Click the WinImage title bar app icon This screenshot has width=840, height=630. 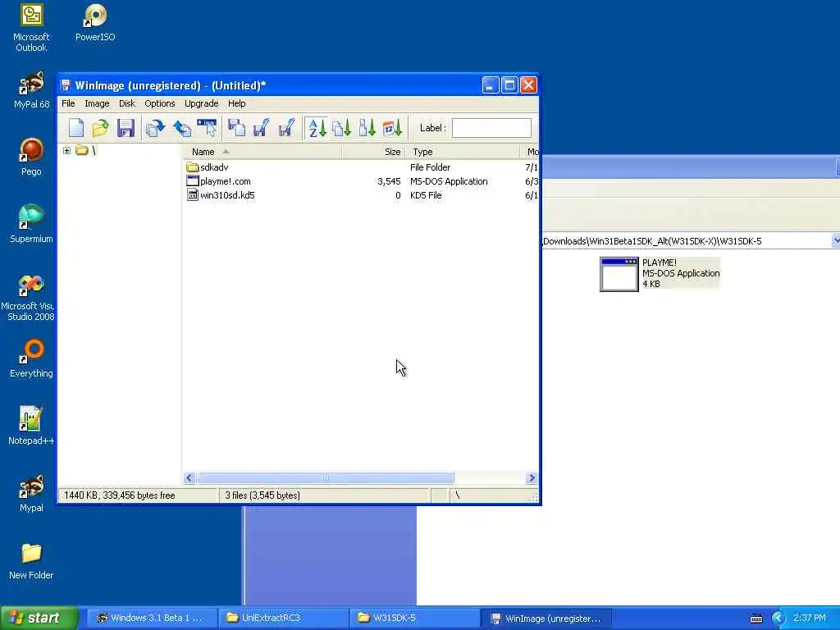click(66, 85)
